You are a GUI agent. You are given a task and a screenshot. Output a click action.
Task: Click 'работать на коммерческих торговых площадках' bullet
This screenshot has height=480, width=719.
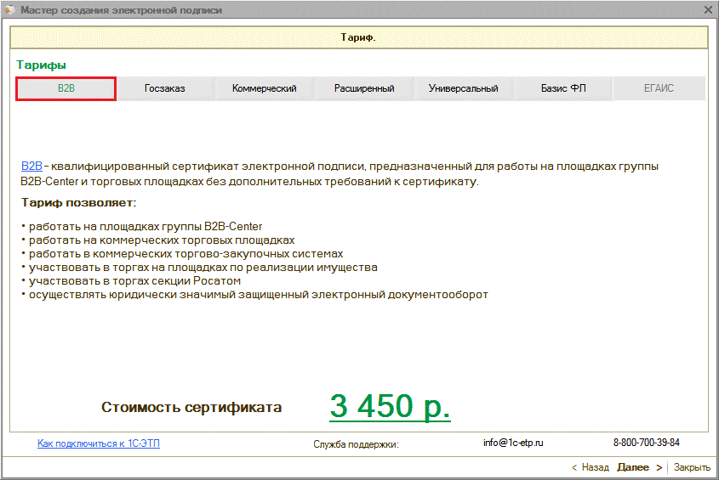[158, 240]
